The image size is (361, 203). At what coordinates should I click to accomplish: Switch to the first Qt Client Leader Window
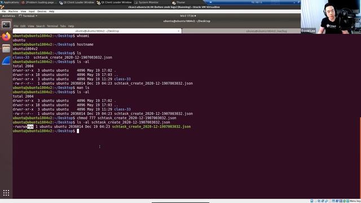click(x=77, y=2)
